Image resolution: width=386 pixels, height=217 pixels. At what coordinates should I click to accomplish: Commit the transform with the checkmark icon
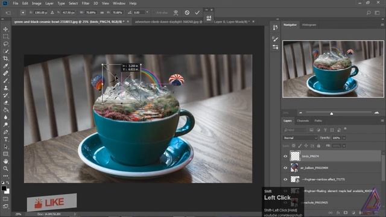197,13
